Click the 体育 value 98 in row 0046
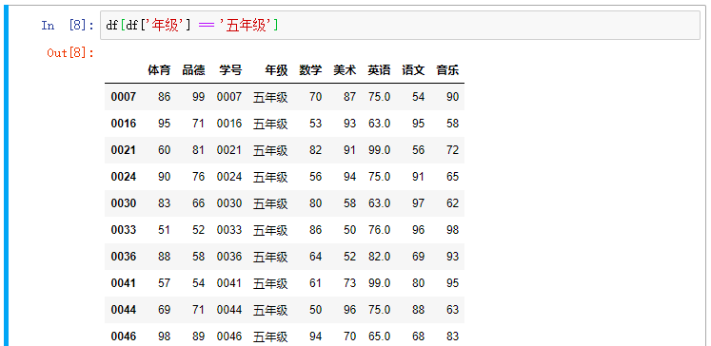 point(164,336)
